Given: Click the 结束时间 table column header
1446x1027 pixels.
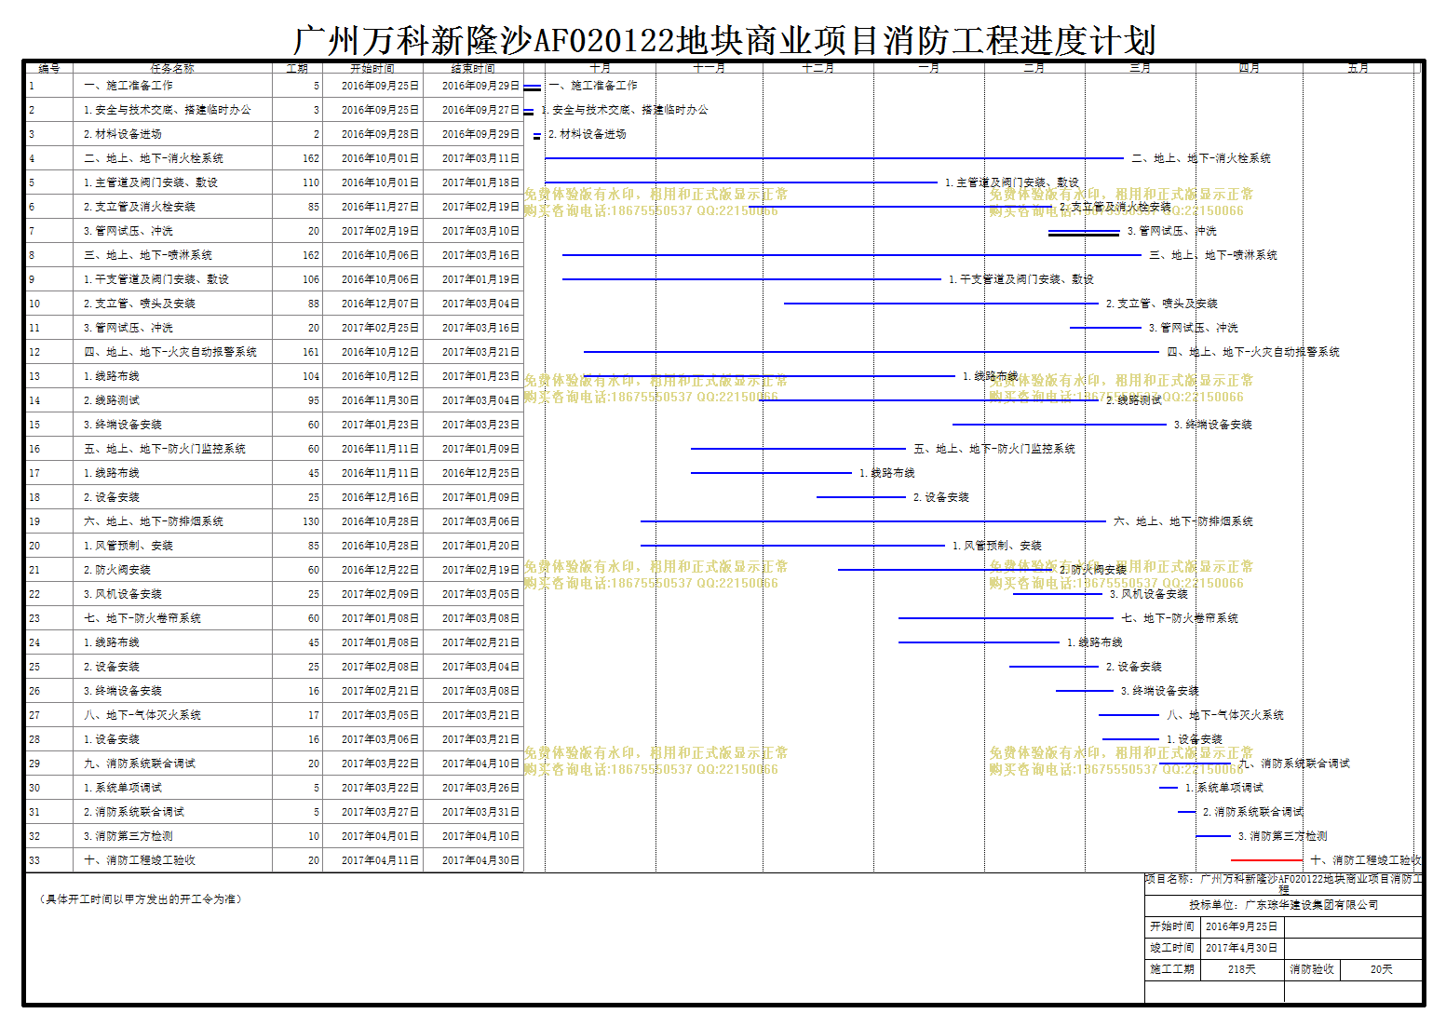Looking at the screenshot, I should (473, 68).
